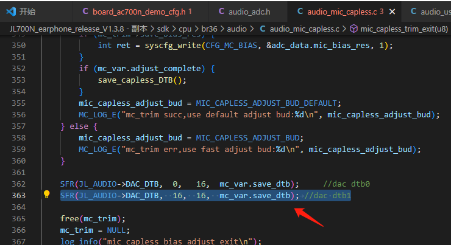Click line number 363 in gutter

[19, 195]
